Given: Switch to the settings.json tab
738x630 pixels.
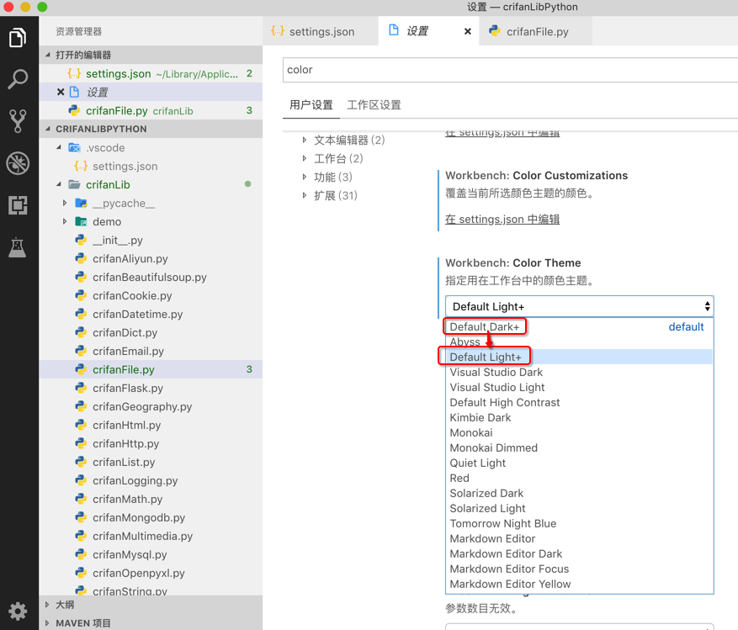Looking at the screenshot, I should click(x=321, y=31).
